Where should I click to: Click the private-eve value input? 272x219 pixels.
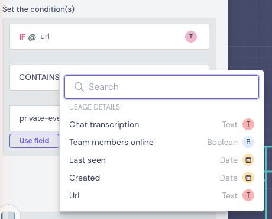coord(35,118)
